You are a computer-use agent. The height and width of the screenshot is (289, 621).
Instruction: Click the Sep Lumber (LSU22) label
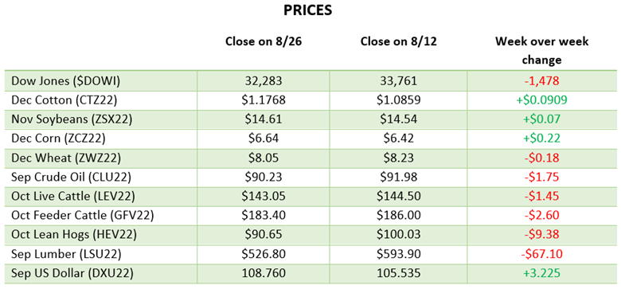tap(65, 254)
